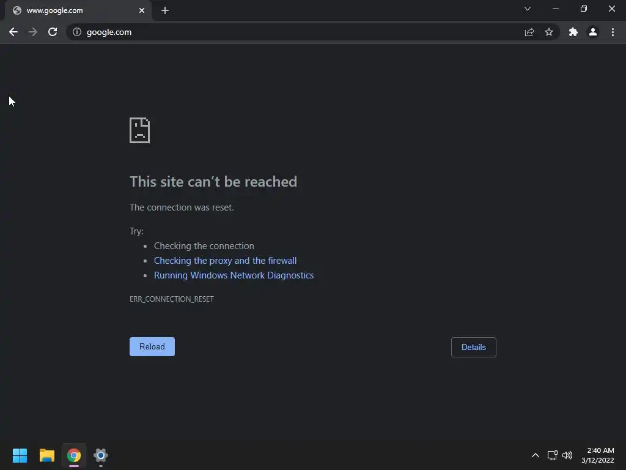Click ERR_CONNECTION_RESET error code text
Screen dimensions: 626x470
[x=172, y=299]
